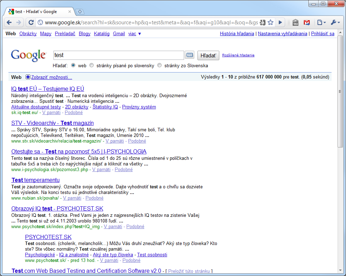
Task: Open result 'IQ test EÚ – Testujeme IQ EÚ'
Action: tap(48, 89)
